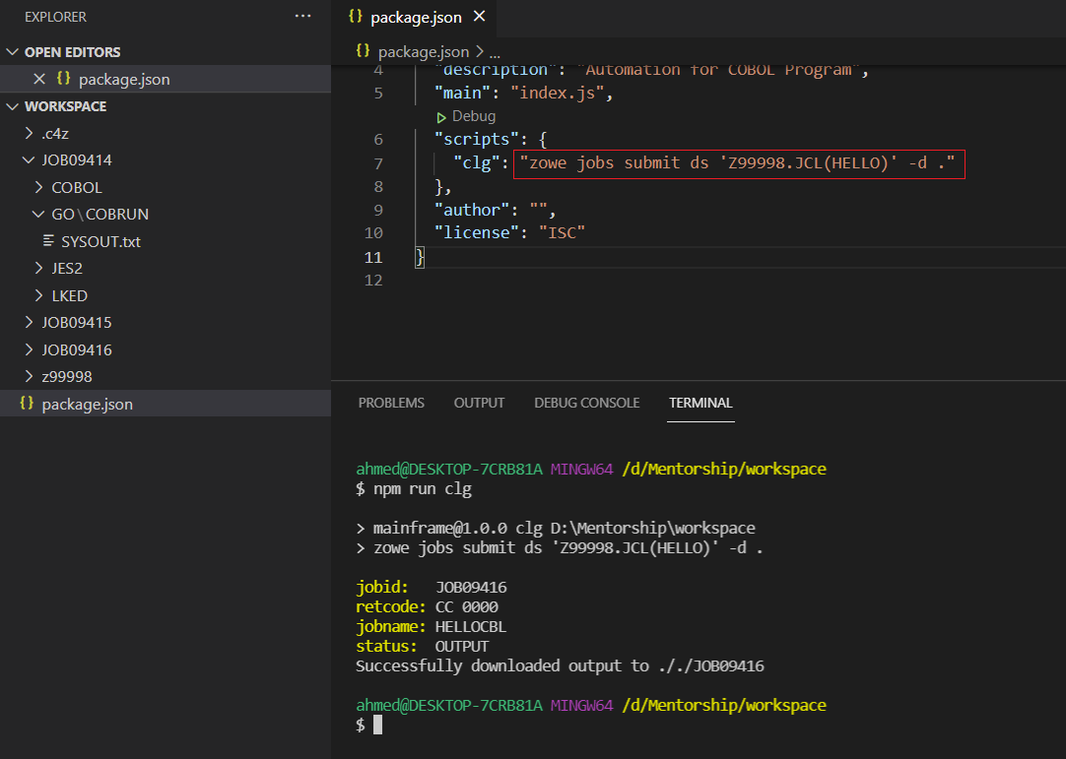Expand the LKED folder
Image resolution: width=1066 pixels, height=759 pixels.
(x=38, y=295)
